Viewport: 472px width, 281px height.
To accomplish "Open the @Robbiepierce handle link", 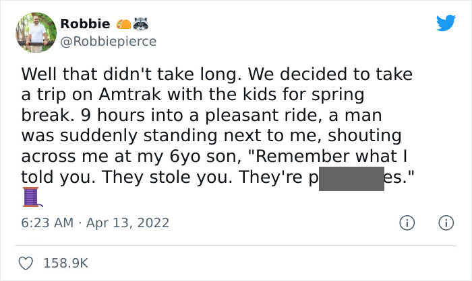I will (108, 41).
